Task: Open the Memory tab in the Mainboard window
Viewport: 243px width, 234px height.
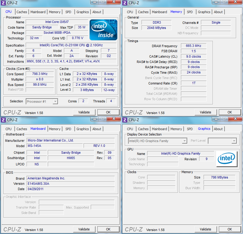Action: point(55,129)
